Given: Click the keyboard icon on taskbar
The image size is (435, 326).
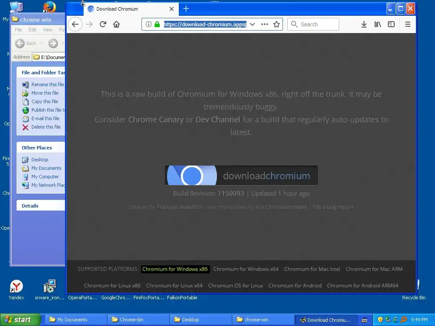Looking at the screenshot, I should pyautogui.click(x=364, y=320).
